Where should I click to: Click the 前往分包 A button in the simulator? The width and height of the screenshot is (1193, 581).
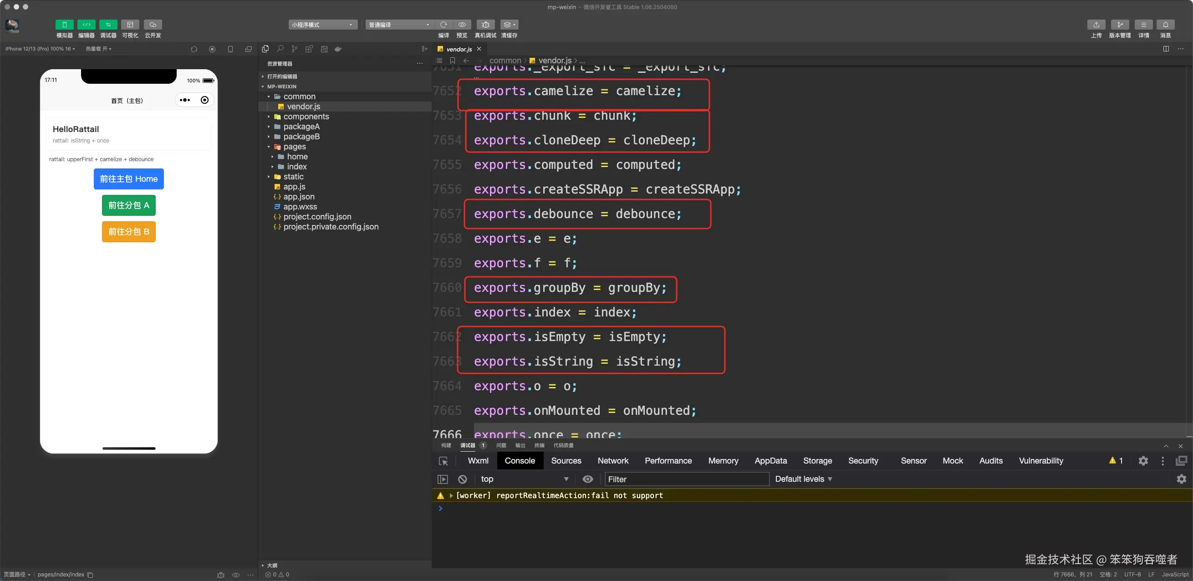(x=129, y=205)
